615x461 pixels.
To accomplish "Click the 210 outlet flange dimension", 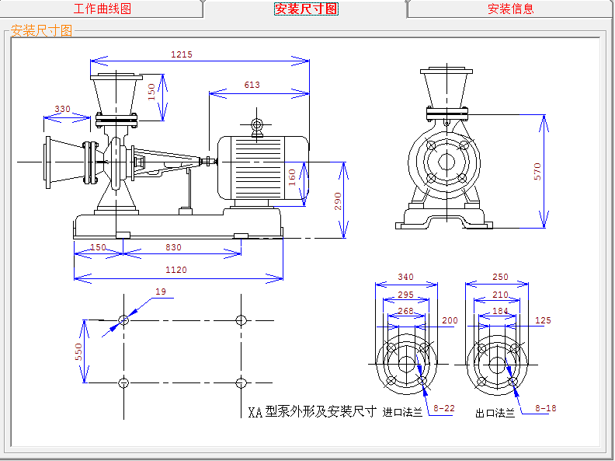I will [501, 295].
